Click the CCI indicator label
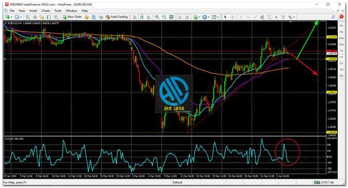This screenshot has width=348, height=188. (14, 139)
